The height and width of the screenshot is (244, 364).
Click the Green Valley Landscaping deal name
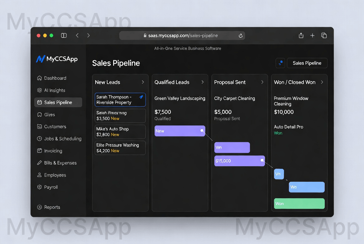[180, 98]
